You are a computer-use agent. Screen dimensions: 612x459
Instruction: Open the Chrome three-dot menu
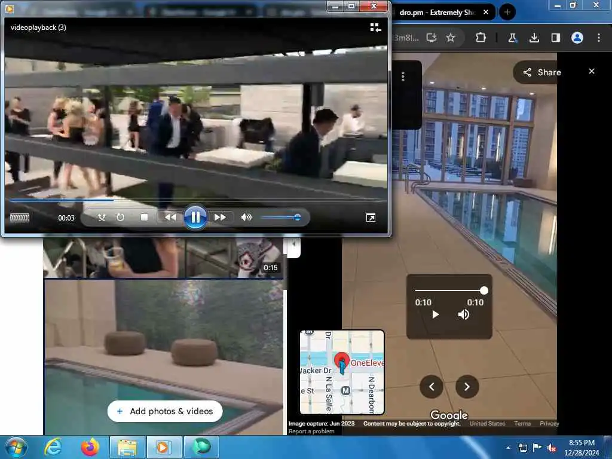[599, 38]
